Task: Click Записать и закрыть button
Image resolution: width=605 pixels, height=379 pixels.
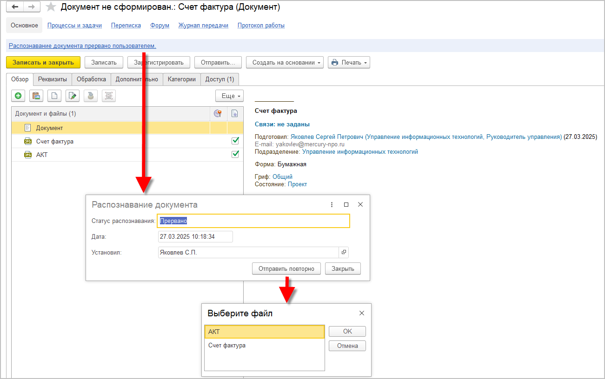Action: coord(43,62)
